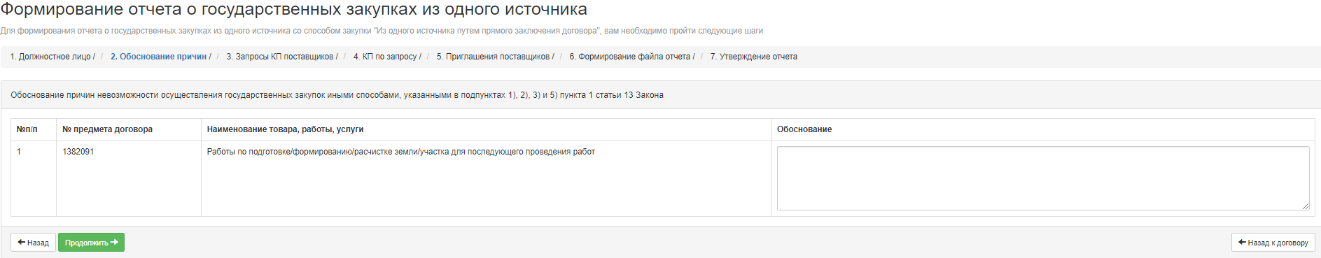Switch to step 5 Приглашения поставщиков
Screen dimensions: 1321x258
click(493, 57)
